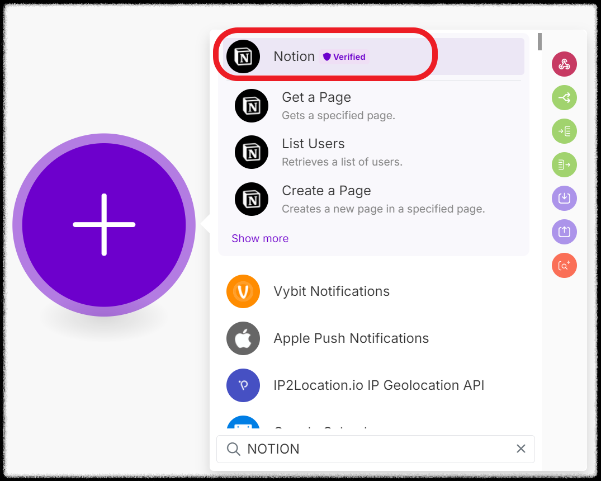
Task: Click the Vybit Notifications icon
Action: pos(243,291)
